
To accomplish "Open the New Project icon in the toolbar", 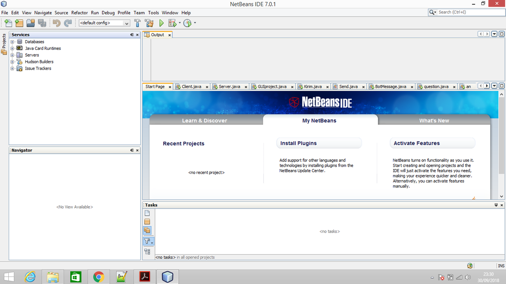I will point(19,23).
